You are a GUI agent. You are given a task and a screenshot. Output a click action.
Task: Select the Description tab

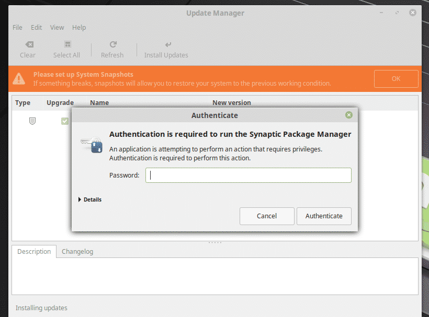(33, 251)
